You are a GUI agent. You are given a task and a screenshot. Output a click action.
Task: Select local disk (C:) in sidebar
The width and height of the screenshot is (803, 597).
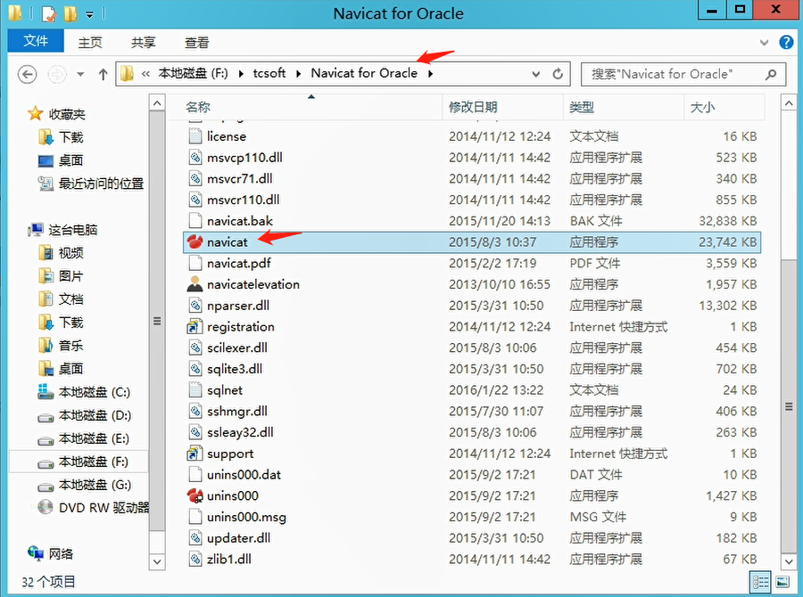point(85,392)
